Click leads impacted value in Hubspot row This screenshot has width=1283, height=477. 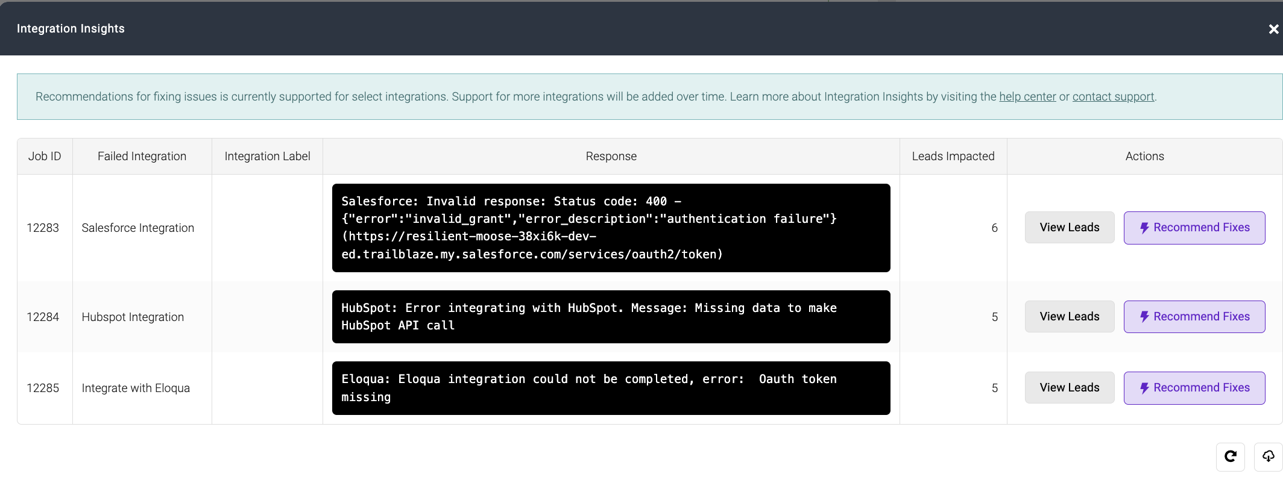coord(994,317)
